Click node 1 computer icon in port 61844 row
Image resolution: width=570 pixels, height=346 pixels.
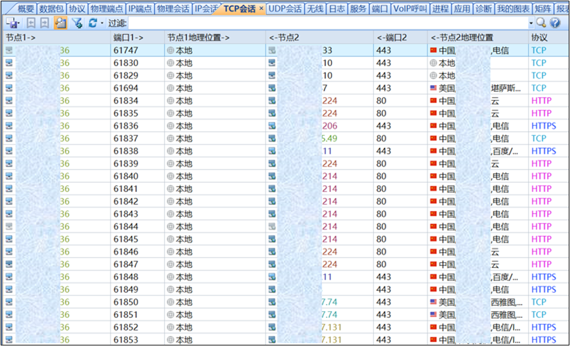pos(9,227)
